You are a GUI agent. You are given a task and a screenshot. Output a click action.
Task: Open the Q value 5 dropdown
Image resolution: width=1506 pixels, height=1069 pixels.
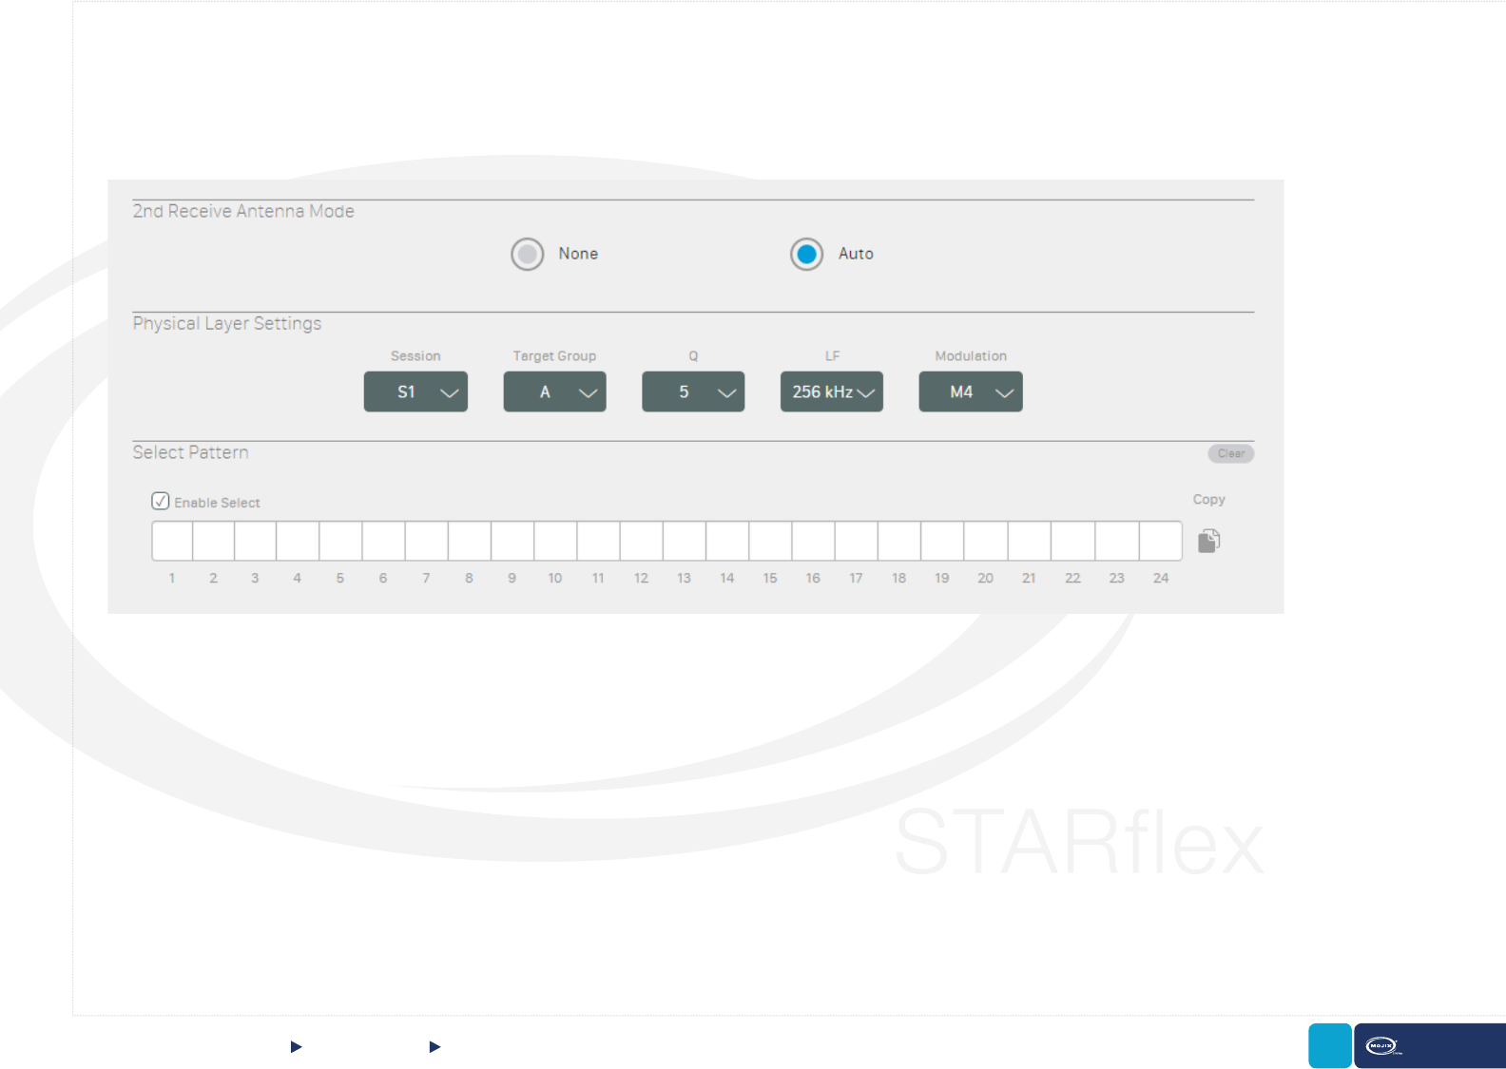point(693,391)
